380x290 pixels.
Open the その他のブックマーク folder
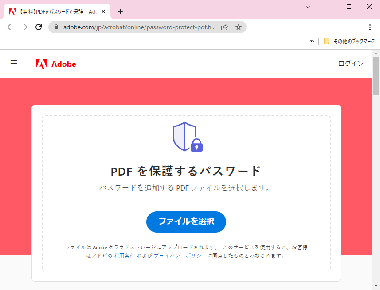point(349,41)
